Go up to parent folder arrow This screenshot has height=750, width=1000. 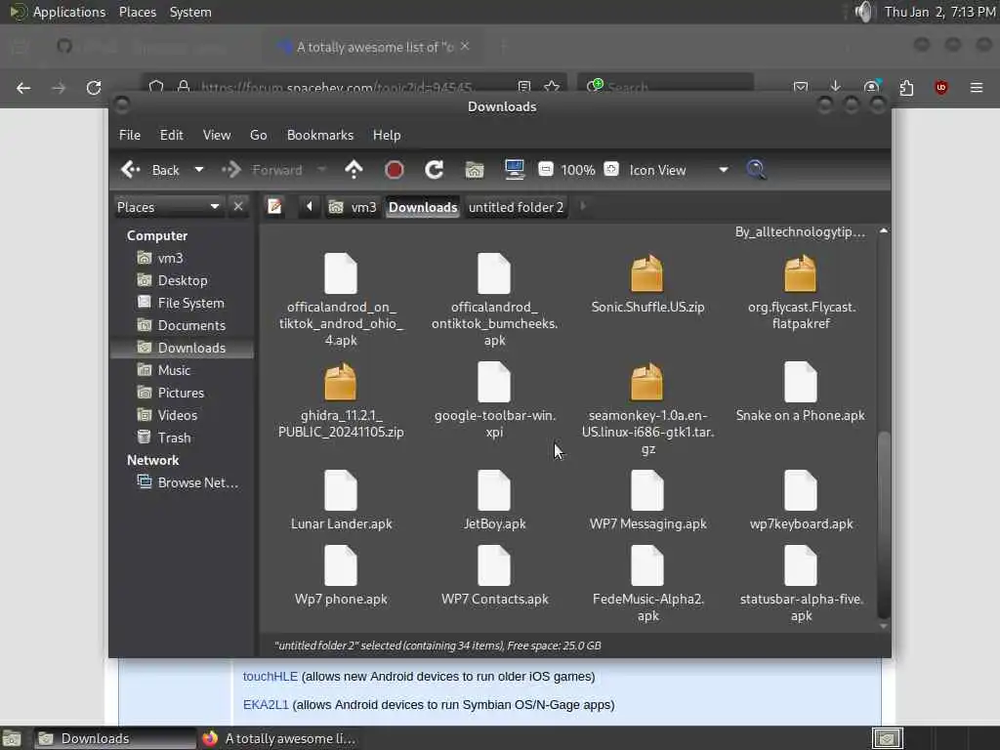(x=354, y=170)
